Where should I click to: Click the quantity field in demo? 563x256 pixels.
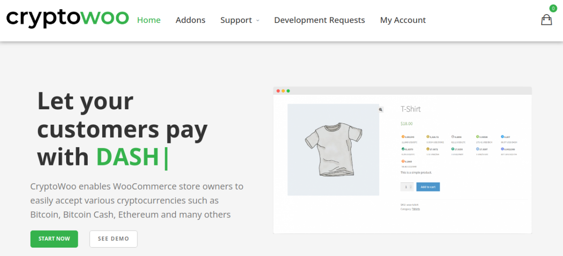407,187
